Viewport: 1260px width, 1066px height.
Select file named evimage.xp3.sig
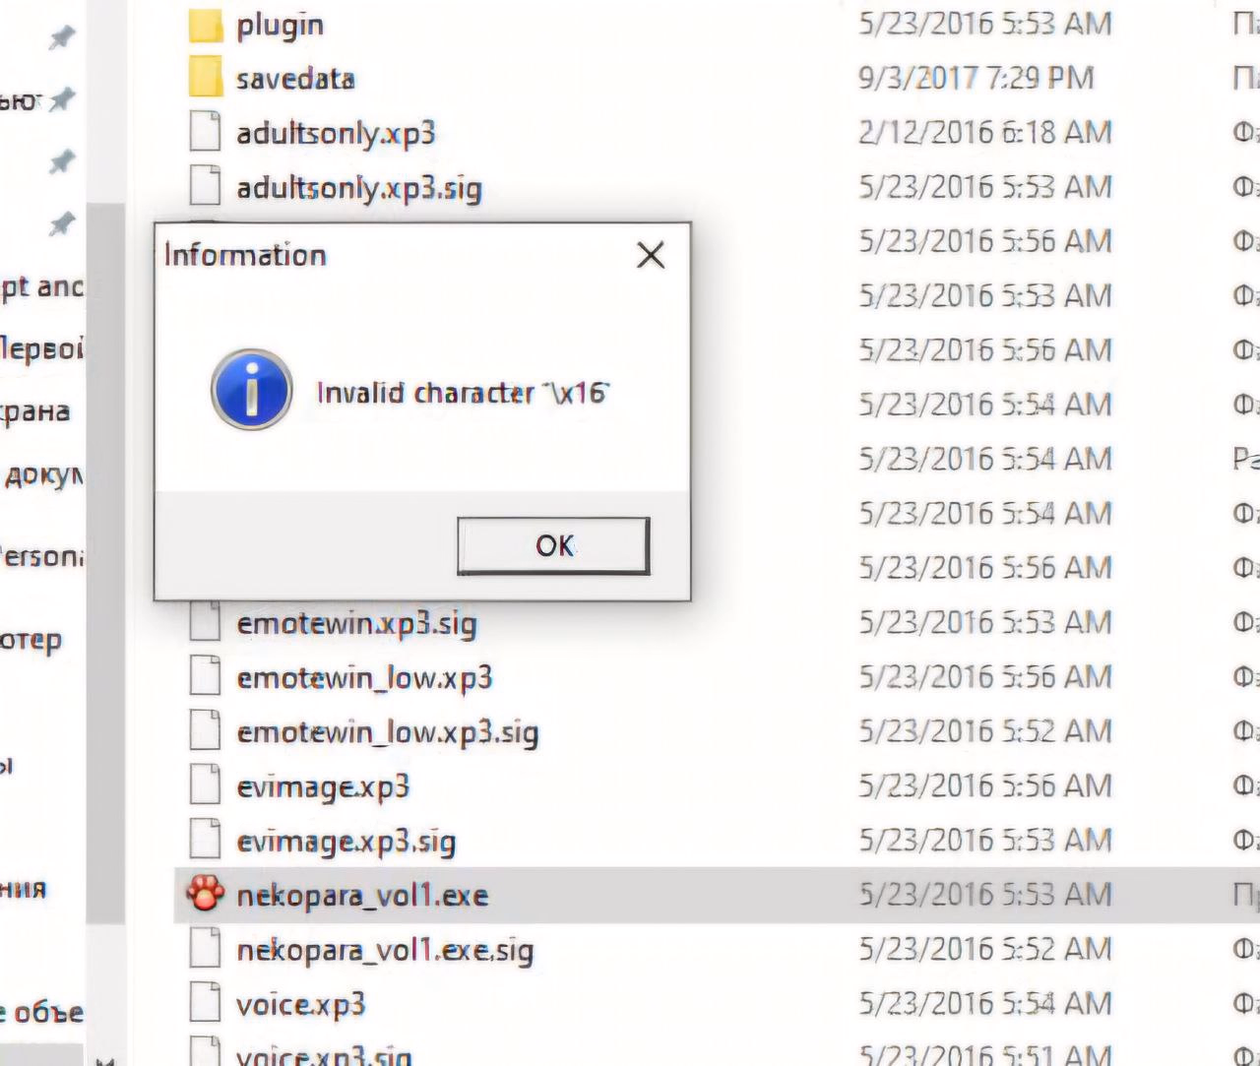(x=346, y=842)
